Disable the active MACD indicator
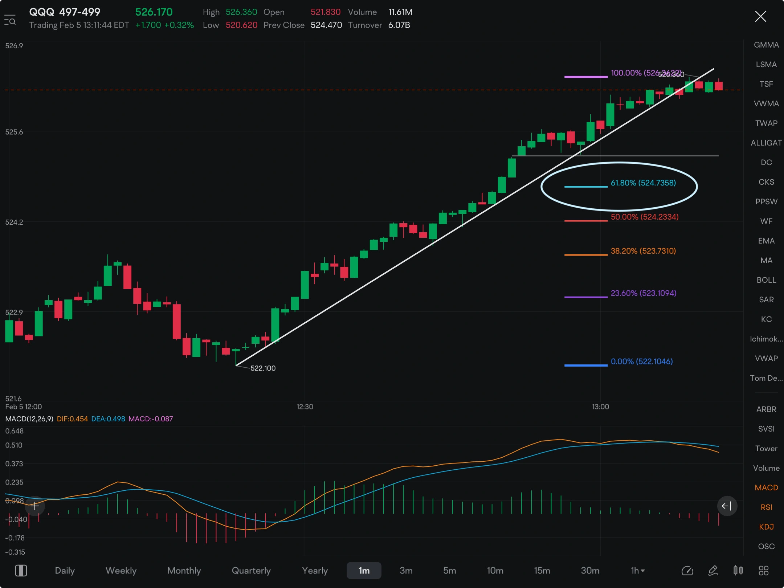The image size is (784, 588). [x=766, y=488]
